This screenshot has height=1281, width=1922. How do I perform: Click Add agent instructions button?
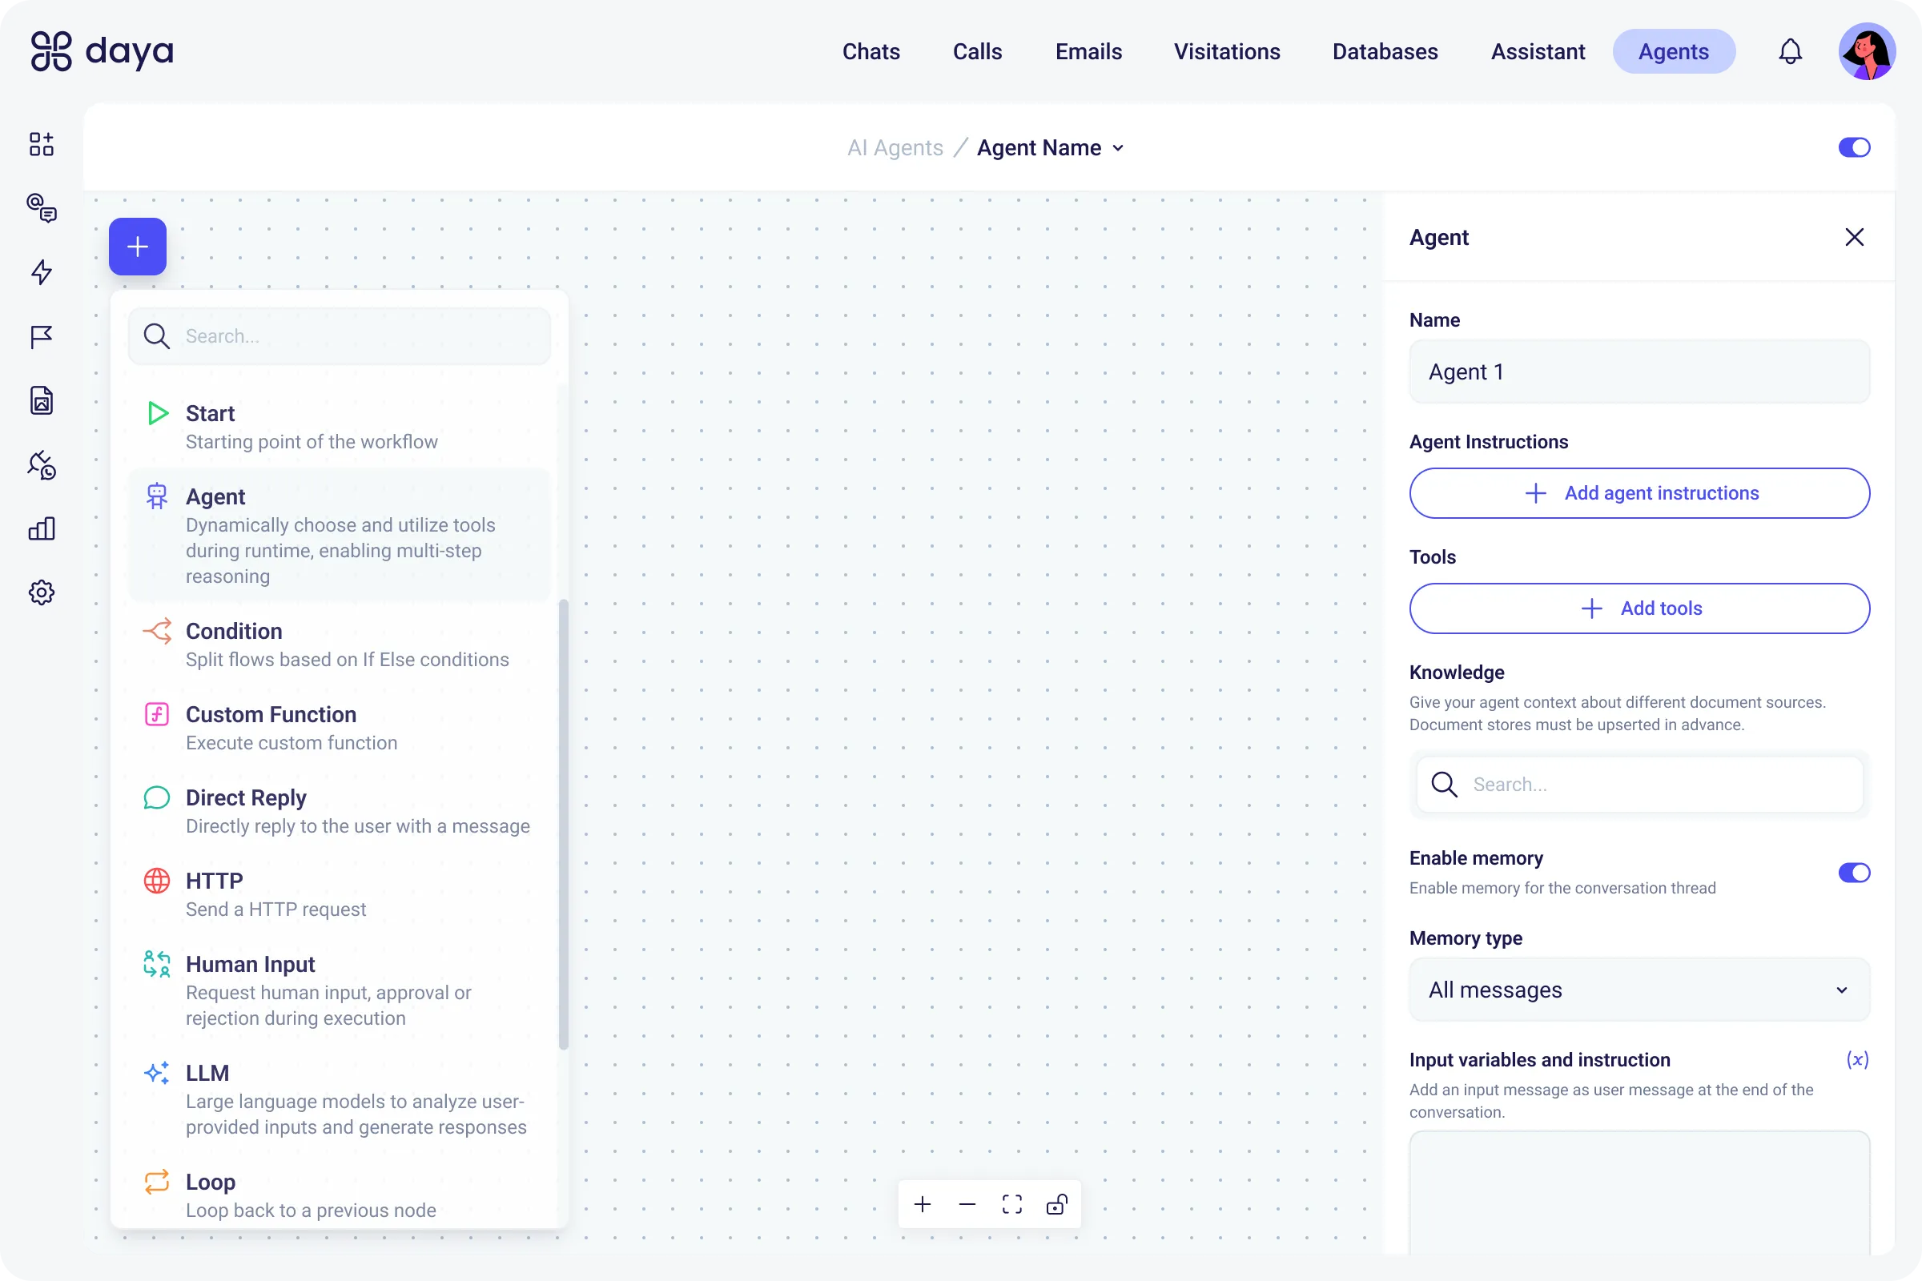pos(1639,493)
